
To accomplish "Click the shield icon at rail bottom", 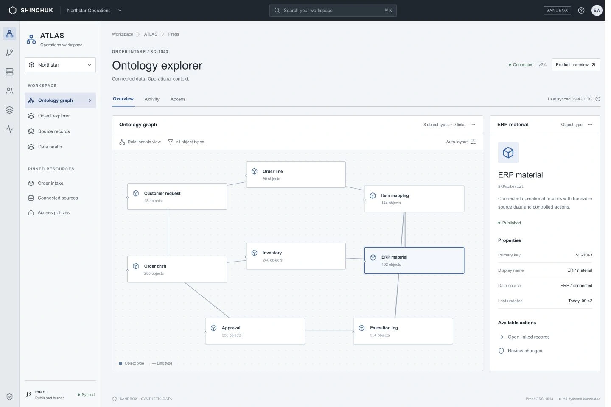I will (9, 397).
